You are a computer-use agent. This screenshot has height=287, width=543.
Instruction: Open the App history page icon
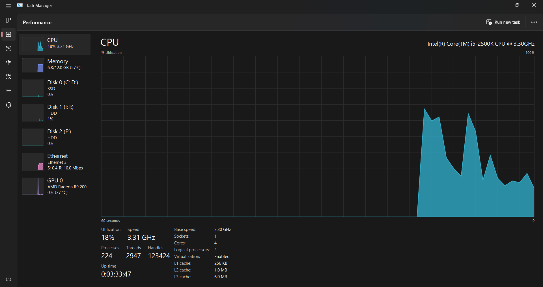(8, 48)
